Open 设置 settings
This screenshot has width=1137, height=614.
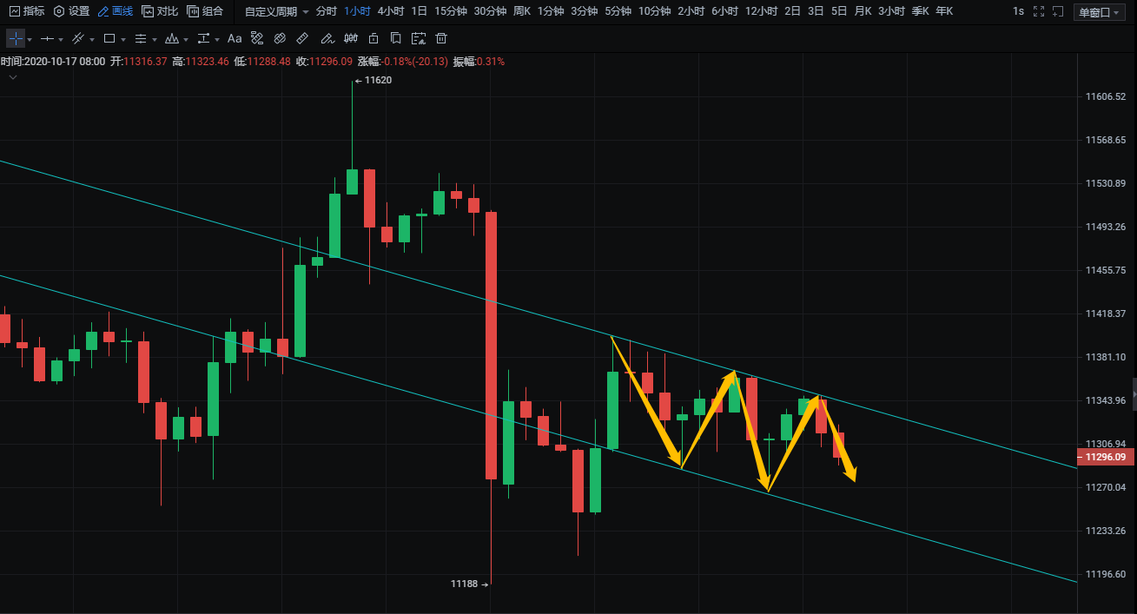coord(71,11)
